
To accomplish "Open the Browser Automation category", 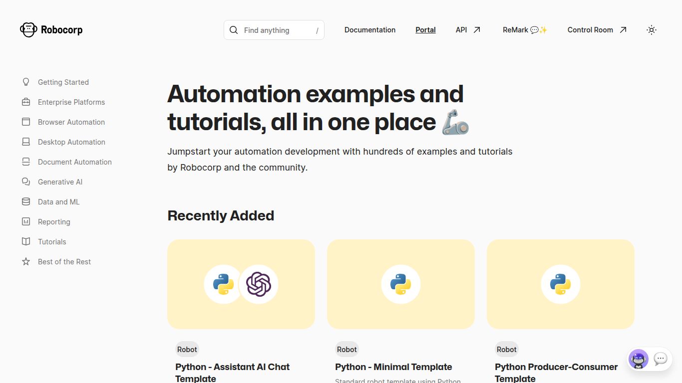I will [71, 122].
